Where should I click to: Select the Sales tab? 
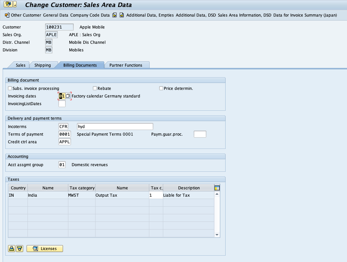coord(21,65)
